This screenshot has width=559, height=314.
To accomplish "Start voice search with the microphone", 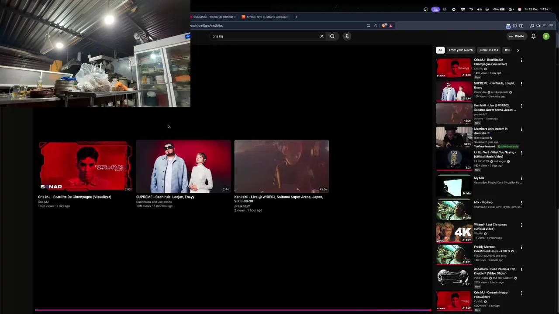I will pos(347,36).
